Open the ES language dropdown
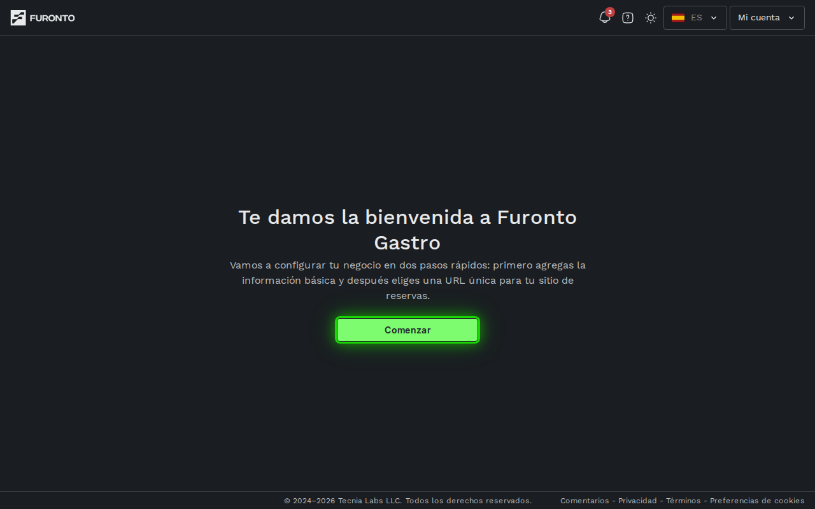815x509 pixels. (695, 18)
